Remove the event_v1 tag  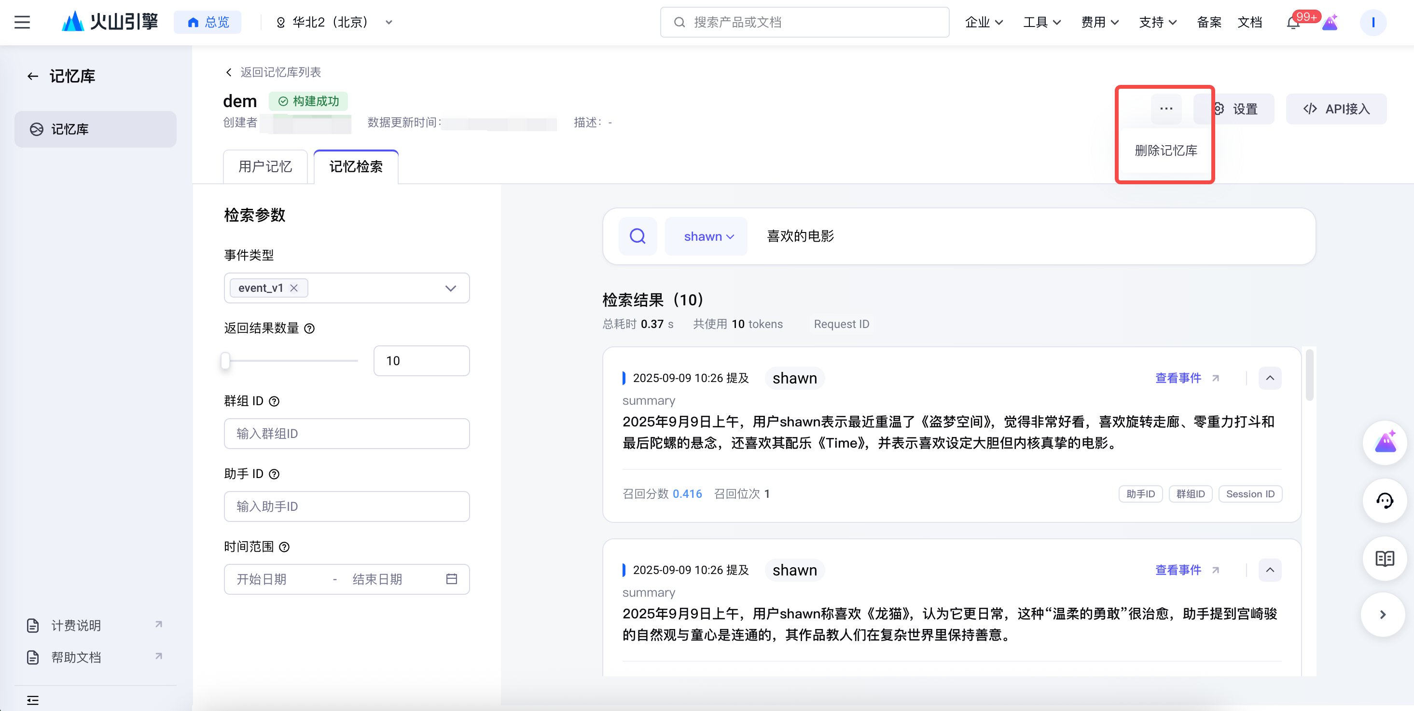(x=294, y=288)
